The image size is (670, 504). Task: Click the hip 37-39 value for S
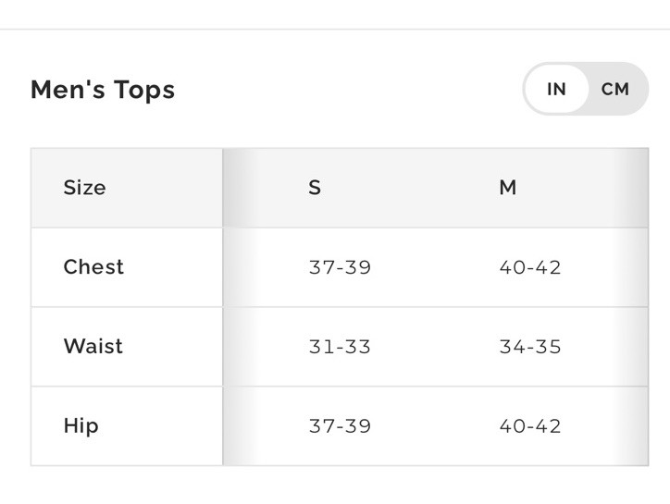click(x=340, y=426)
